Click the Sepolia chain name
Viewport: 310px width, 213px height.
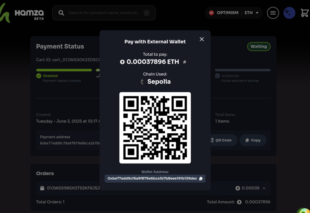pyautogui.click(x=159, y=82)
